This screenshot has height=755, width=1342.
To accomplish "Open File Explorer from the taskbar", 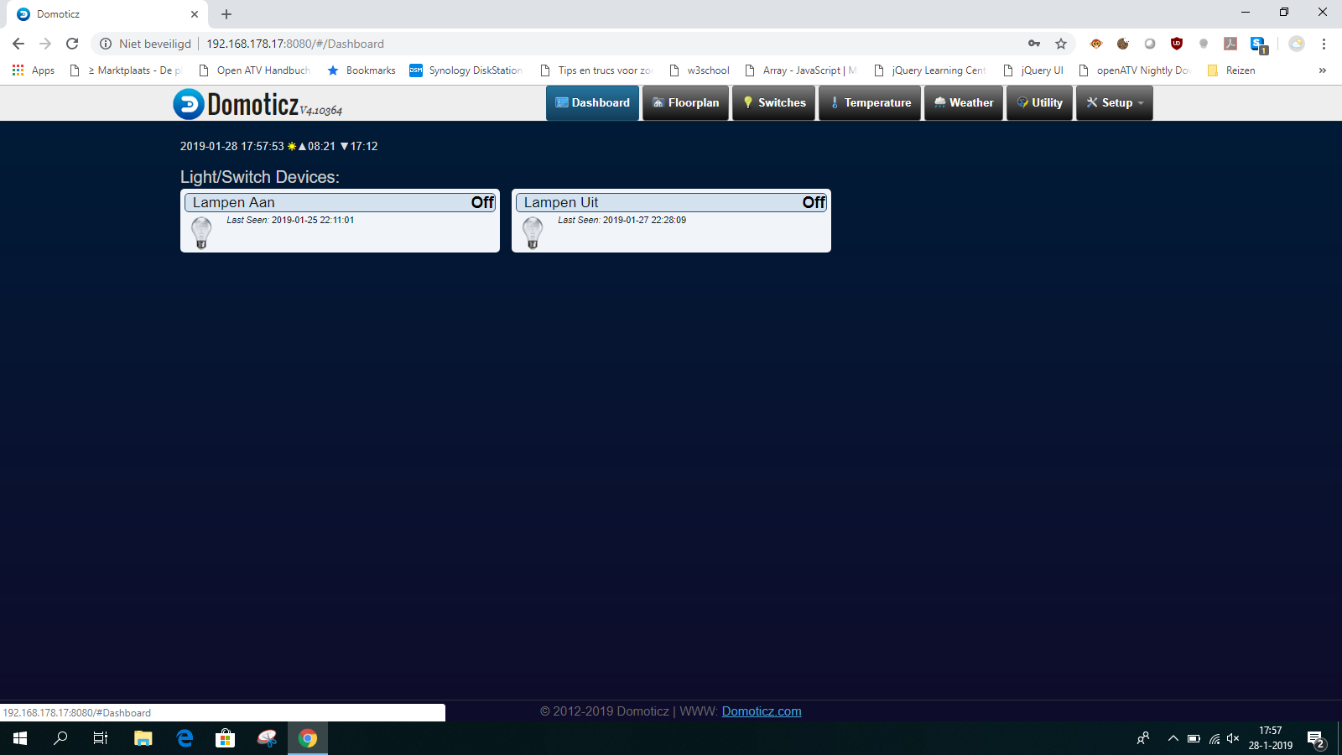I will [x=143, y=738].
